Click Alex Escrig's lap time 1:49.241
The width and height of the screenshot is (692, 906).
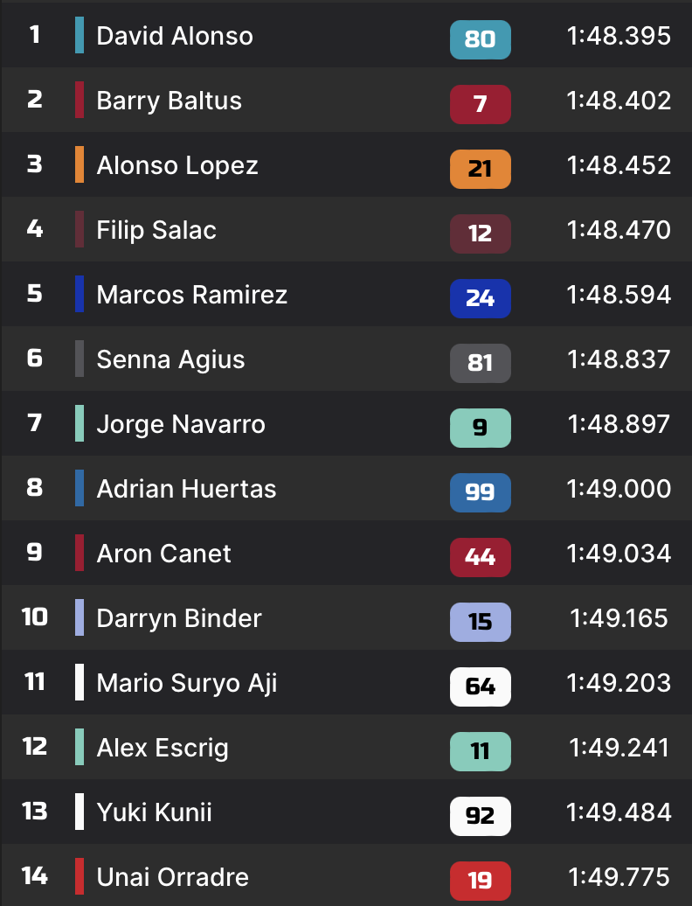(619, 748)
